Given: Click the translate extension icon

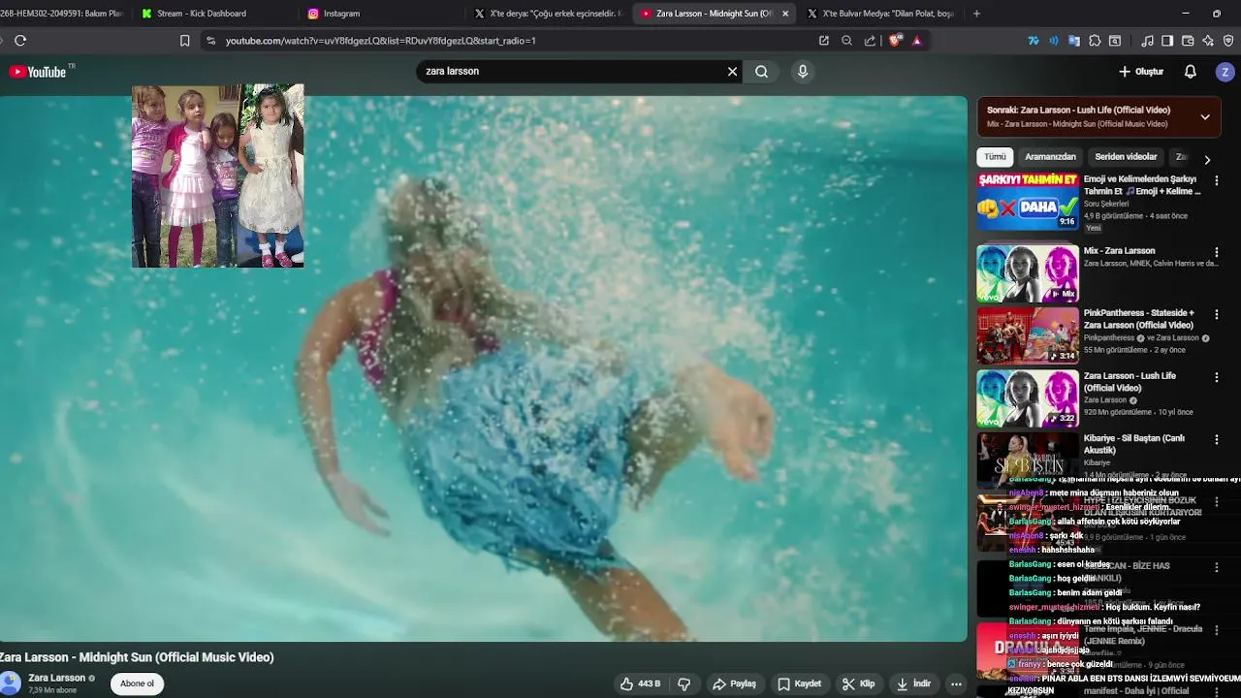Looking at the screenshot, I should pos(1074,41).
